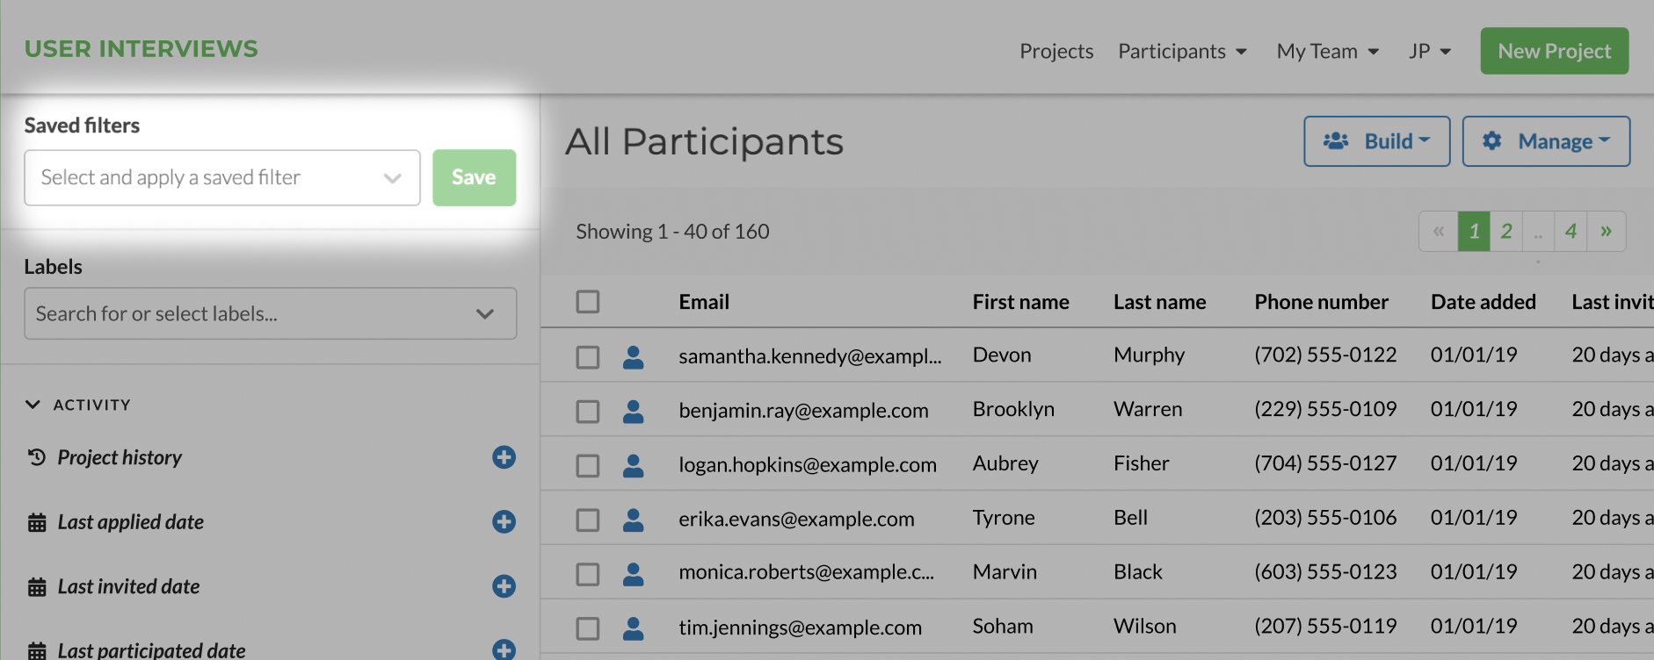1654x660 pixels.
Task: Collapse the Activity section
Action: pyautogui.click(x=33, y=405)
